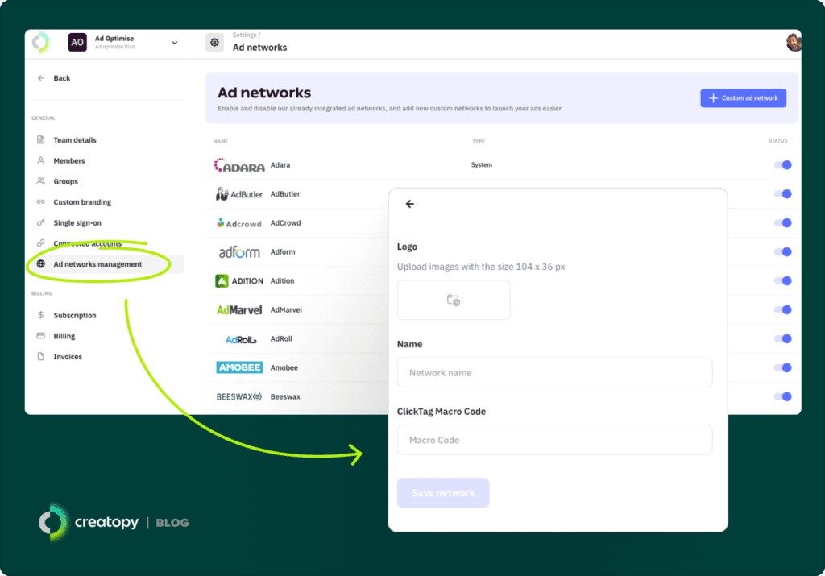Screen dimensions: 825x576
Task: Open the user profile avatar
Action: click(794, 43)
